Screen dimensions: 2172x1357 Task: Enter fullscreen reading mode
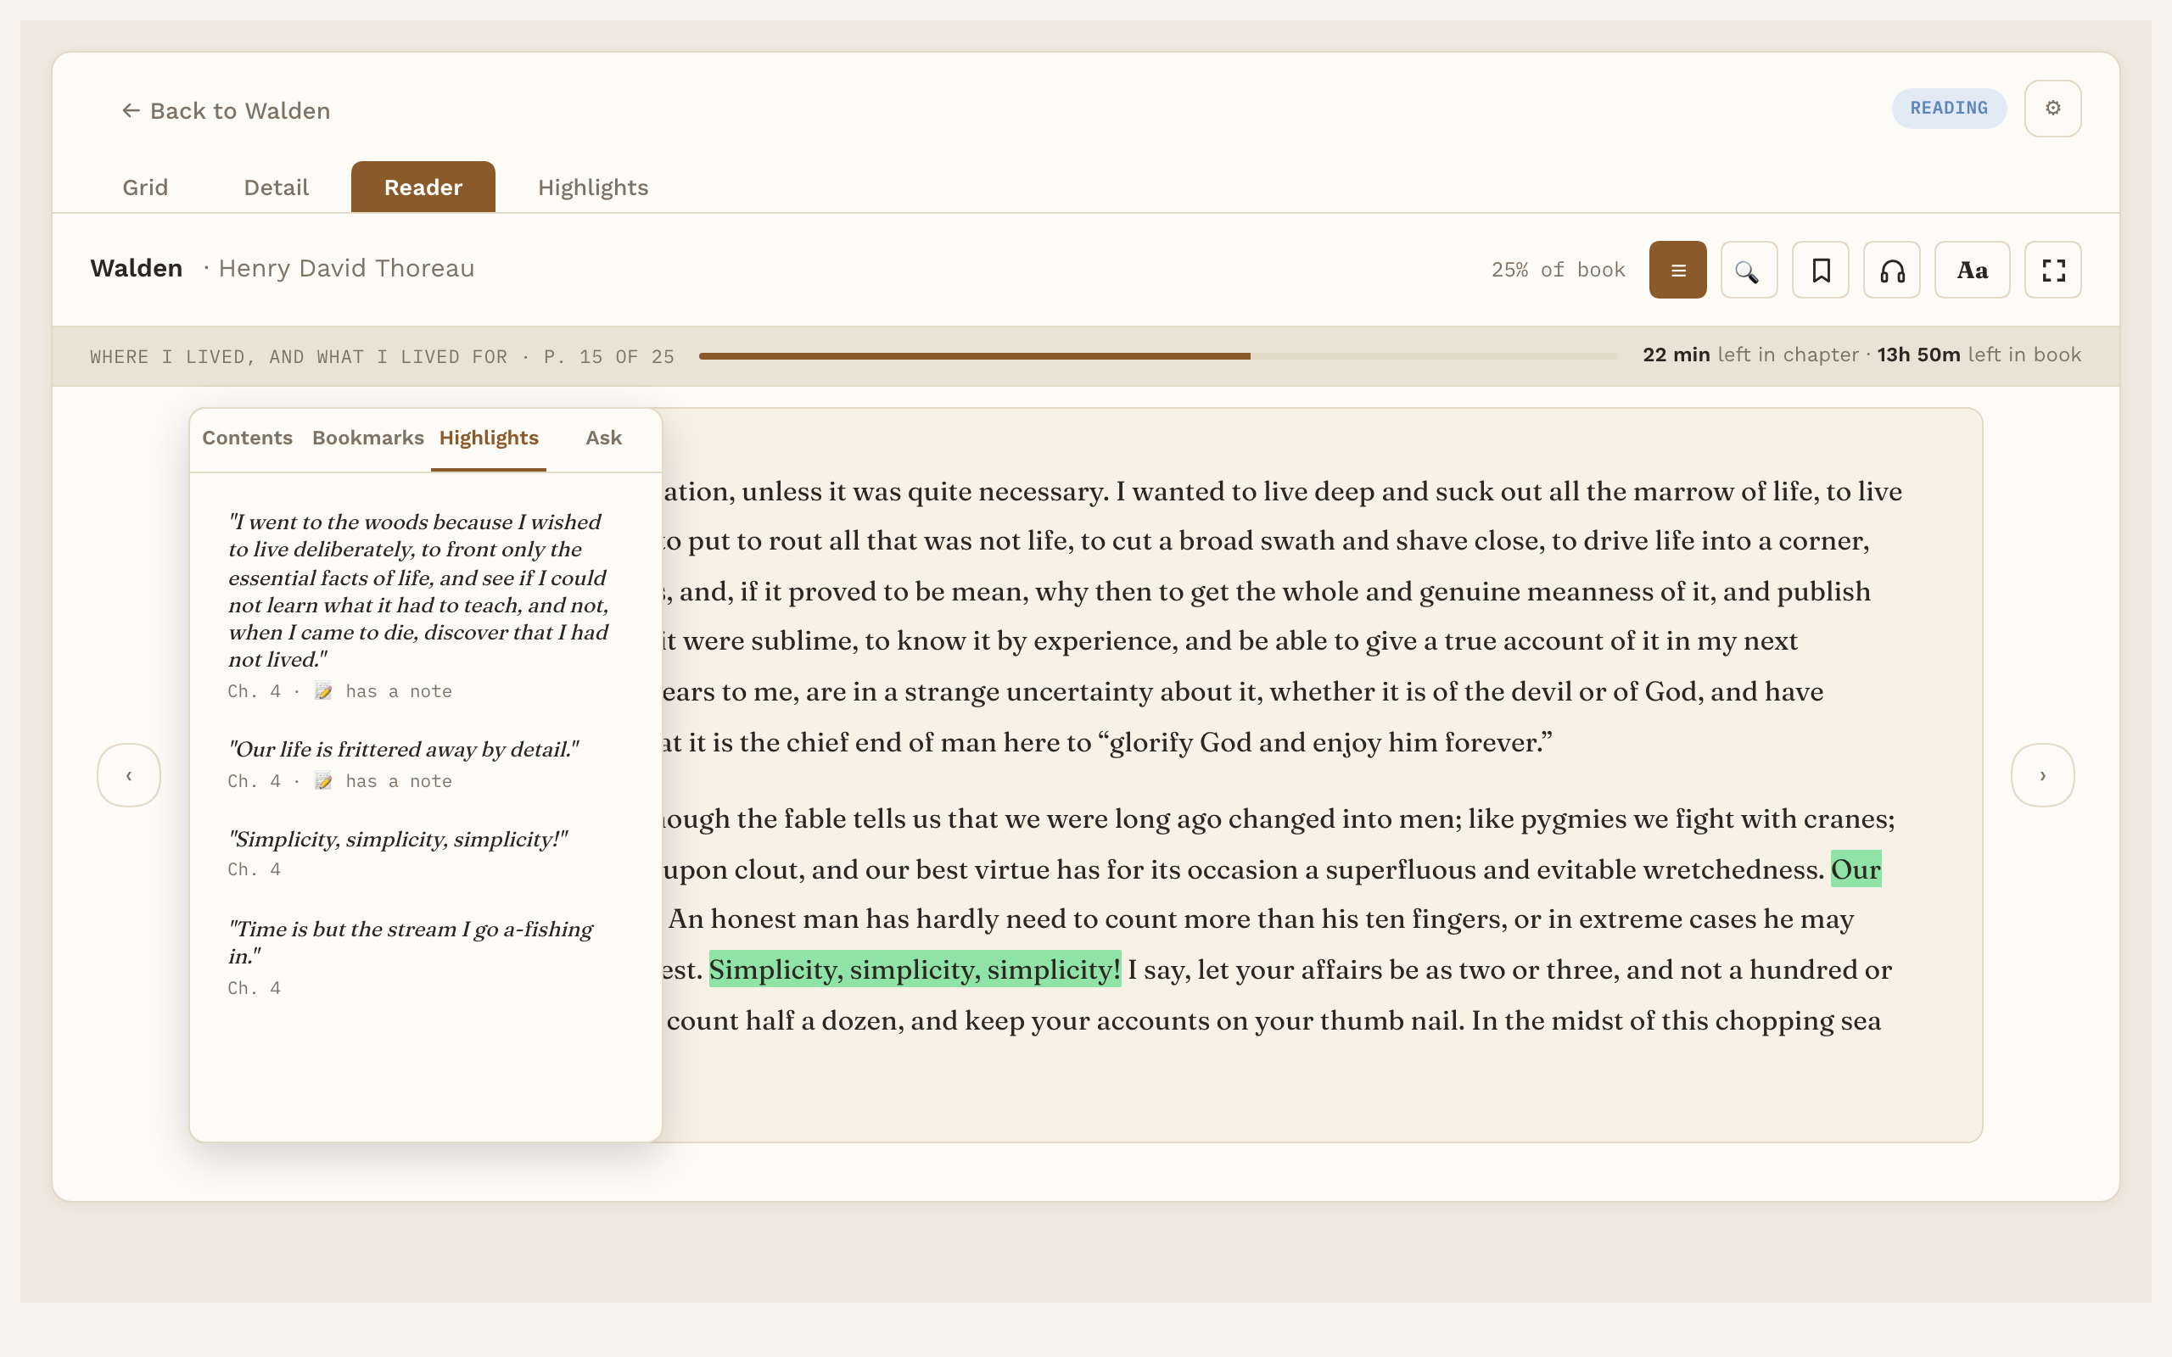(x=2052, y=271)
